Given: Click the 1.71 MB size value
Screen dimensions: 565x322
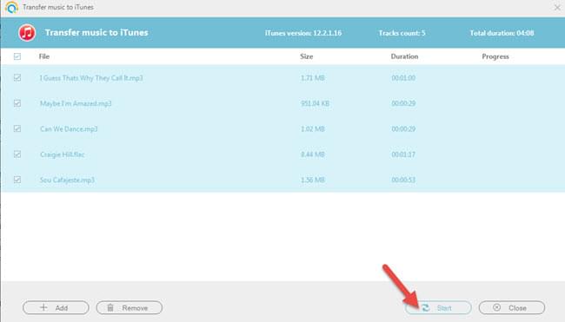Looking at the screenshot, I should coord(312,78).
